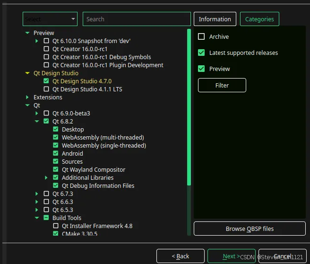Expand the Qt 6.7.3 node
This screenshot has width=310, height=264.
[37, 194]
